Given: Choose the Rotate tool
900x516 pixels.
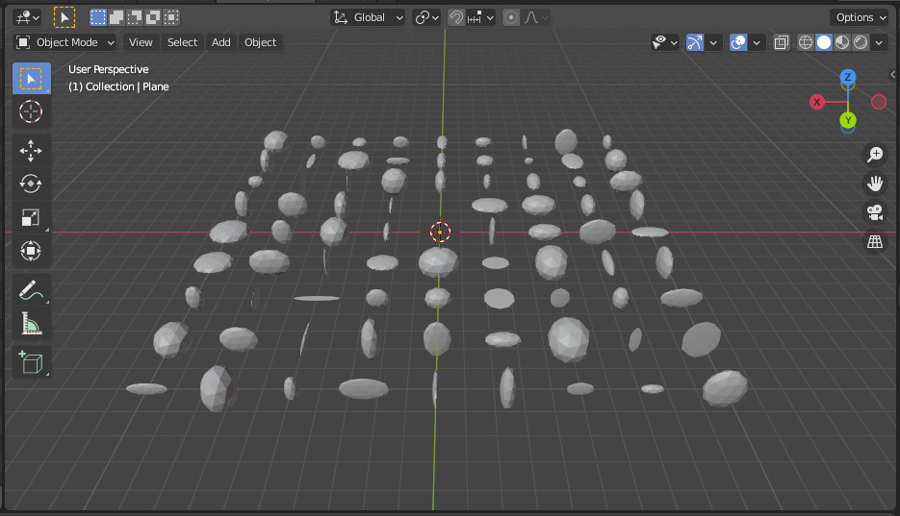Looking at the screenshot, I should [x=31, y=184].
